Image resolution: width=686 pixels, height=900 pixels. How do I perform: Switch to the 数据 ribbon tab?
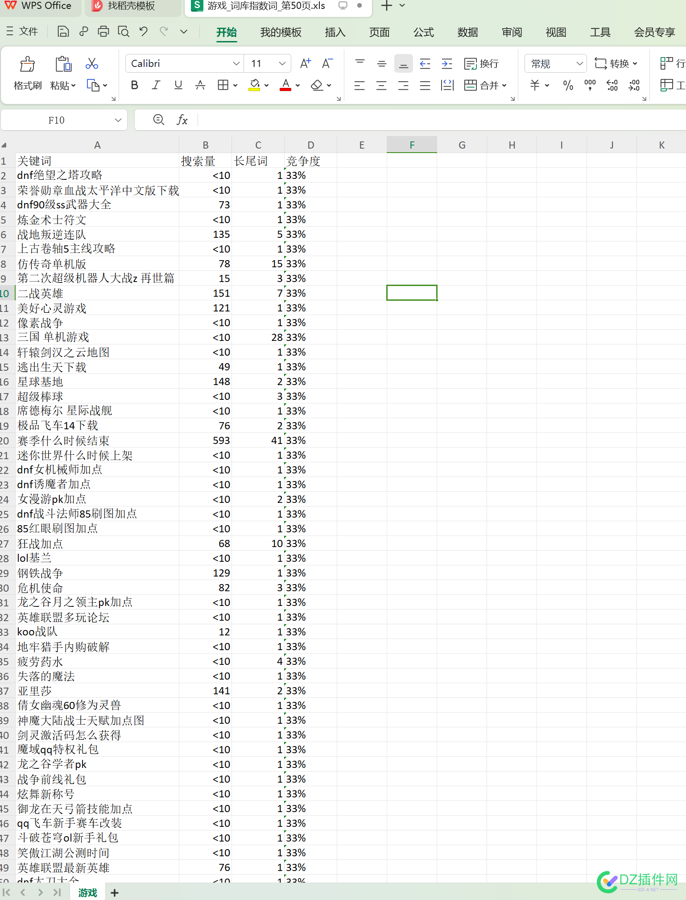click(467, 32)
